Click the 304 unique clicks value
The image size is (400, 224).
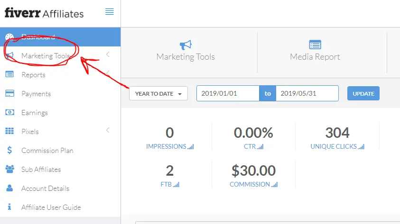(337, 133)
